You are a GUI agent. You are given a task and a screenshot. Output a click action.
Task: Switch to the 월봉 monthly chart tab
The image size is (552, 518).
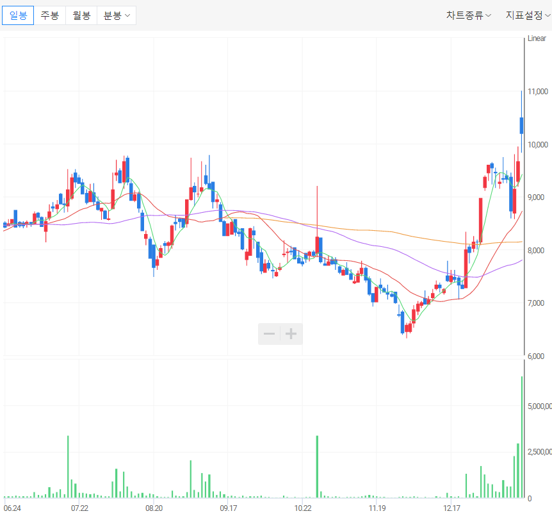click(x=81, y=15)
